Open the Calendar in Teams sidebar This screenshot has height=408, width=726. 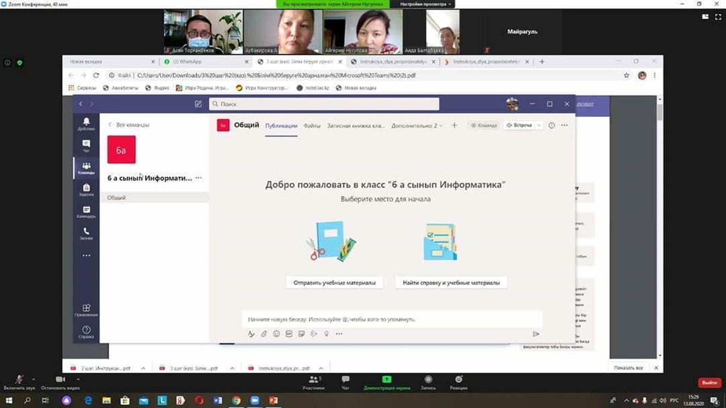(x=86, y=212)
